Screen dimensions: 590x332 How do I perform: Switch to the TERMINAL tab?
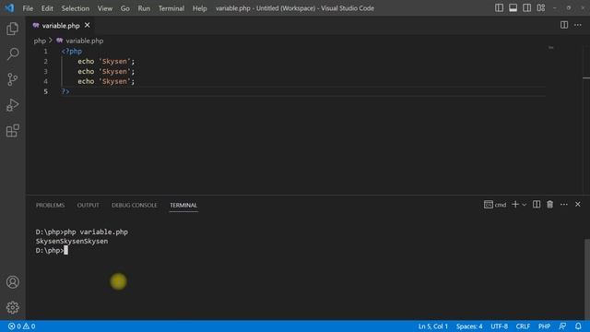point(183,205)
